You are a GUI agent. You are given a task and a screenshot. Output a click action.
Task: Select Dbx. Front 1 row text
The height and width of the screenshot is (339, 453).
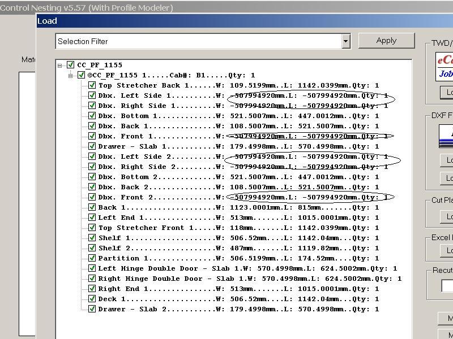(243, 136)
